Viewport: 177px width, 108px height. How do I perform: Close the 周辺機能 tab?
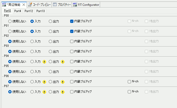point(24,5)
